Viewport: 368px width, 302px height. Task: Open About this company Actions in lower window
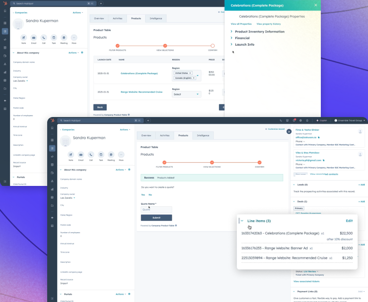coord(121,170)
